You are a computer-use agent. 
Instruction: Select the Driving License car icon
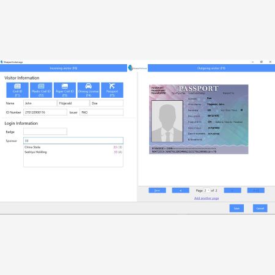point(89,86)
